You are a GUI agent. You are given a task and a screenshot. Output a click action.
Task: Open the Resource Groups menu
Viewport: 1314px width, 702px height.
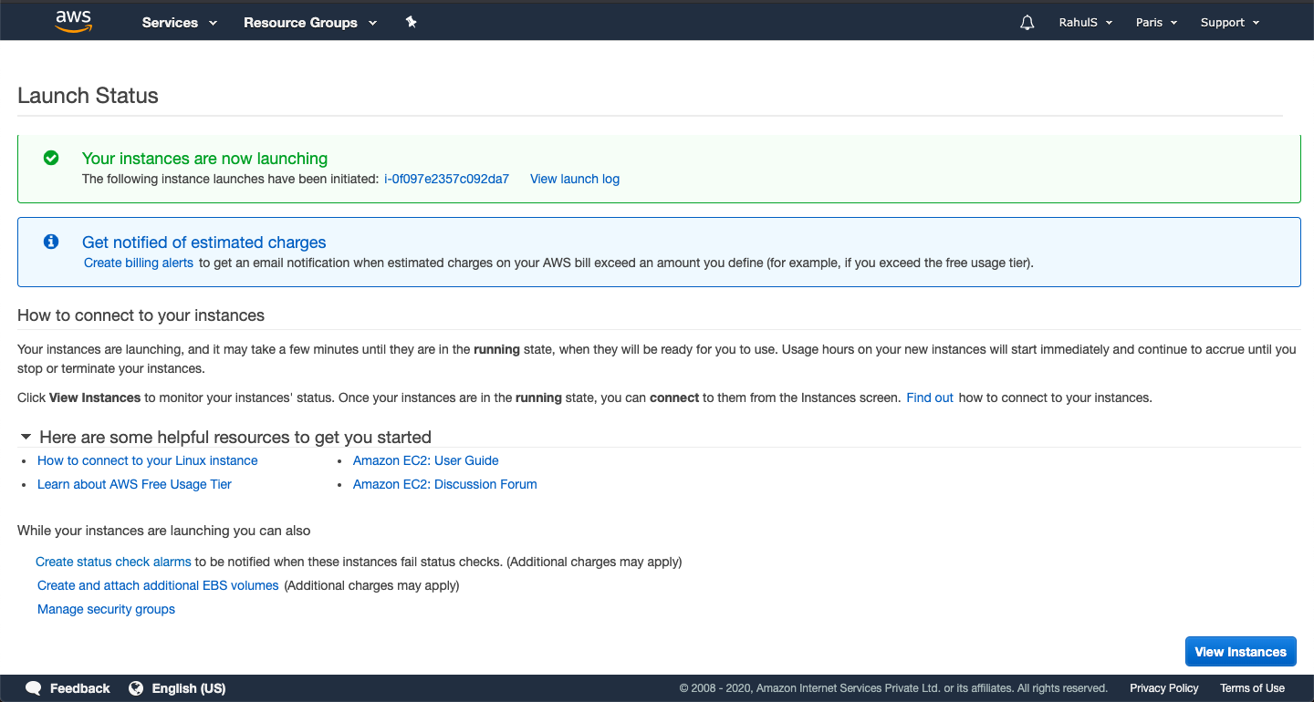(310, 22)
